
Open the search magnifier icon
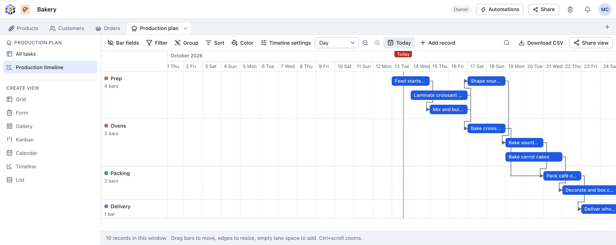pos(506,43)
